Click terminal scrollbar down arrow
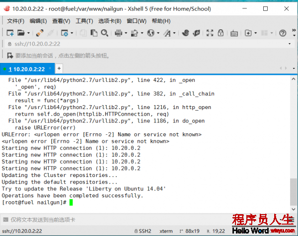 point(294,209)
